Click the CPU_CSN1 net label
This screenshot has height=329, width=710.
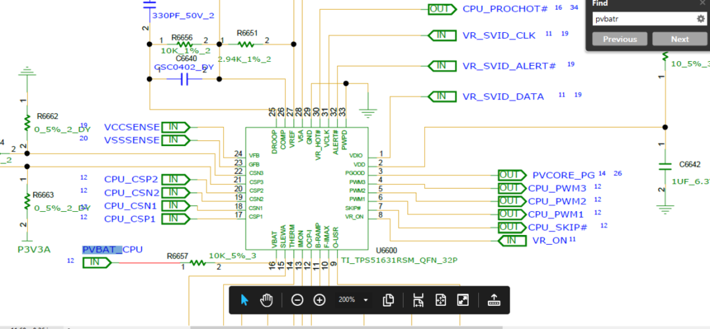click(x=131, y=206)
